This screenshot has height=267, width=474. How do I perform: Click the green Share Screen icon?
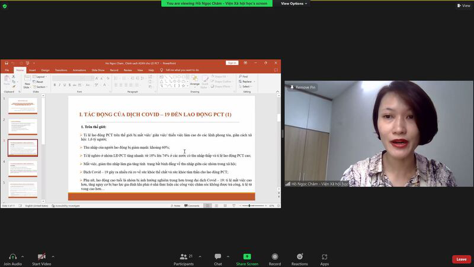click(x=247, y=257)
